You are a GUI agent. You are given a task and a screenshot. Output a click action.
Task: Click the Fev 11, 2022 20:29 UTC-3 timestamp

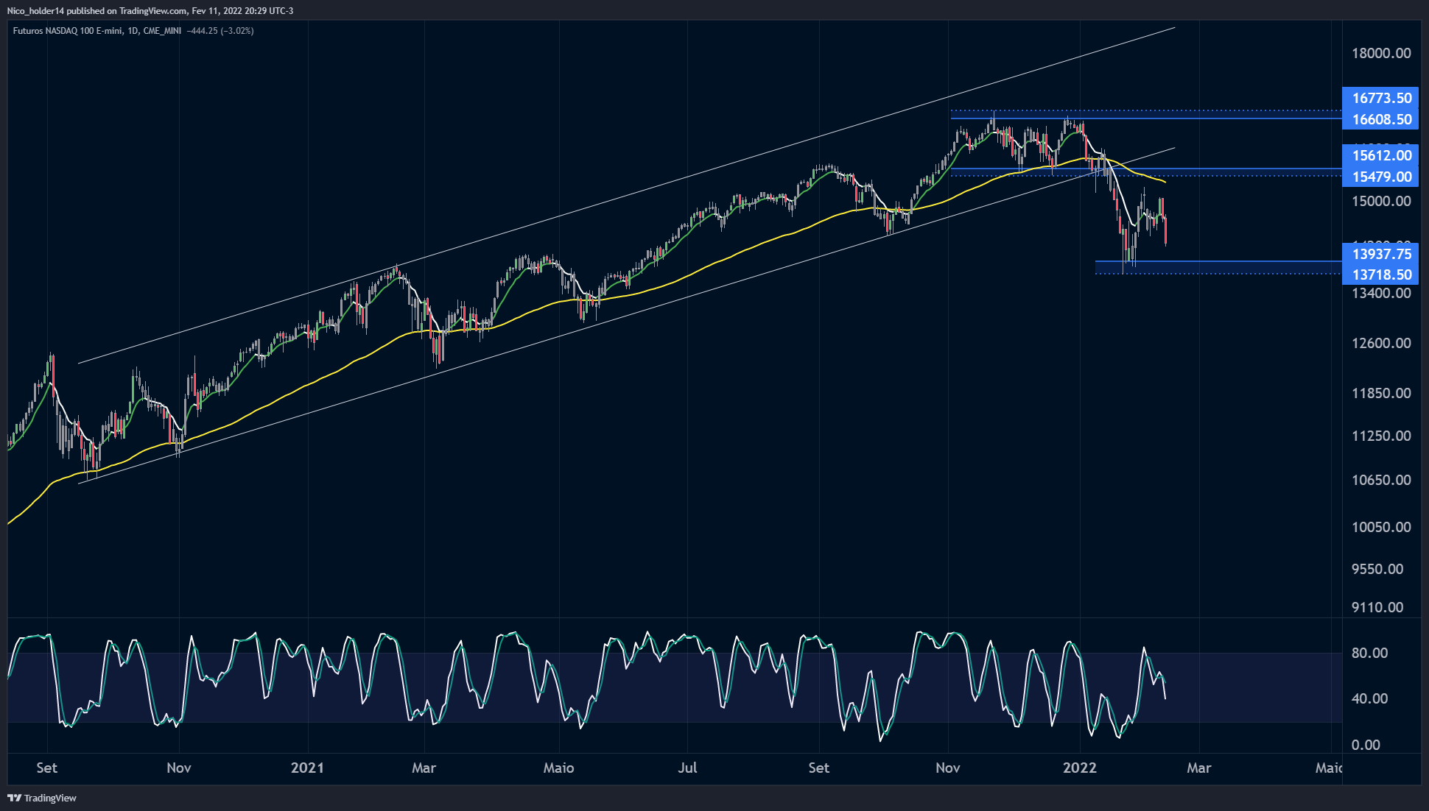click(x=242, y=11)
